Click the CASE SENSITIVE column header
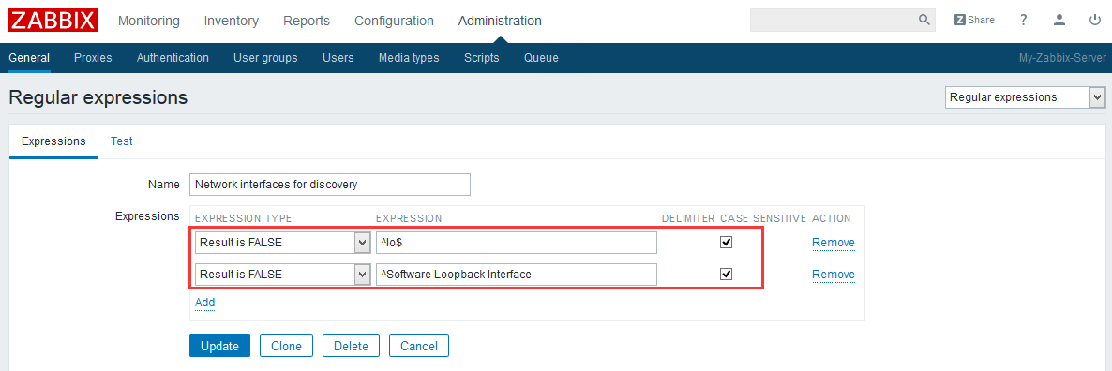 click(x=763, y=218)
